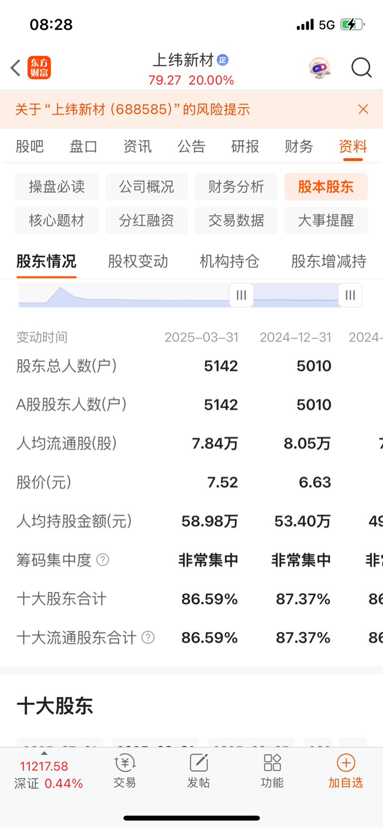Open search with the magnifier icon
The image size is (383, 829).
(362, 68)
